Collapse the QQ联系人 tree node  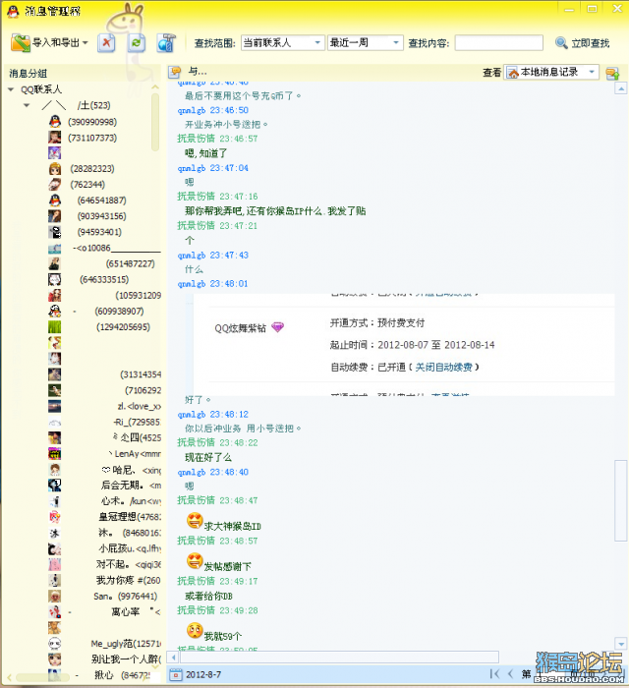11,89
